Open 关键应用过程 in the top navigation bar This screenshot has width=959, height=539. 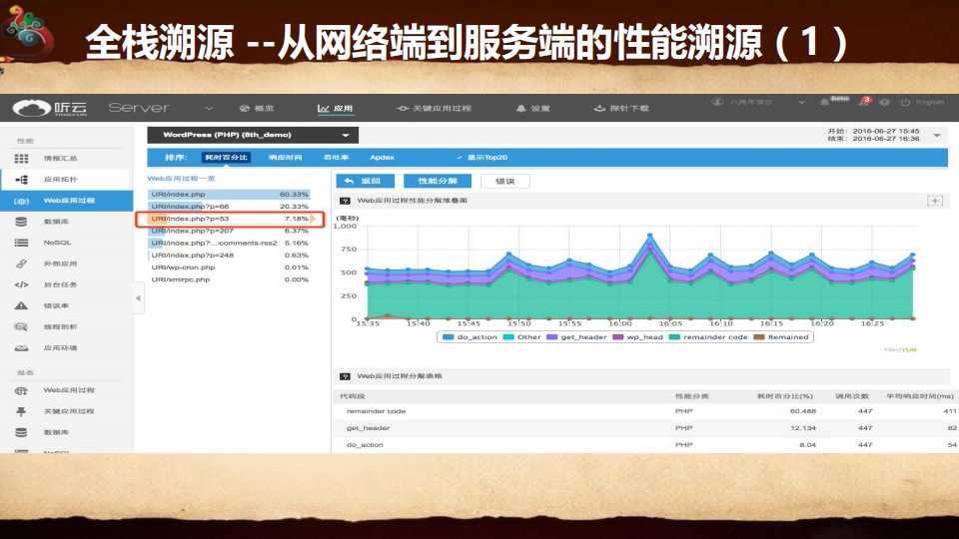435,108
